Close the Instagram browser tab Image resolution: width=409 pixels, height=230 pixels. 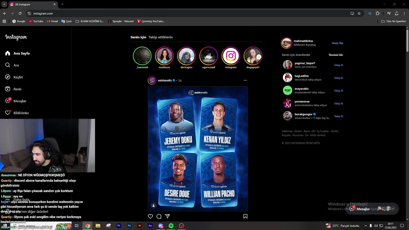point(54,4)
